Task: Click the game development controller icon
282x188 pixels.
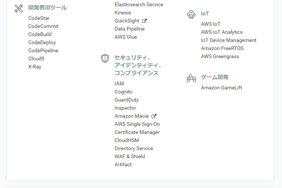Action: (x=191, y=78)
